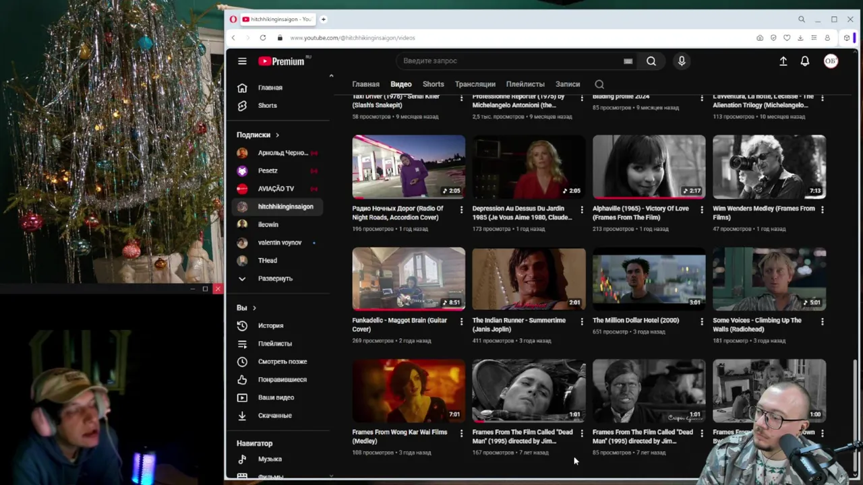Image resolution: width=863 pixels, height=485 pixels.
Task: Open the Плейлисты channel tab
Action: [x=525, y=84]
